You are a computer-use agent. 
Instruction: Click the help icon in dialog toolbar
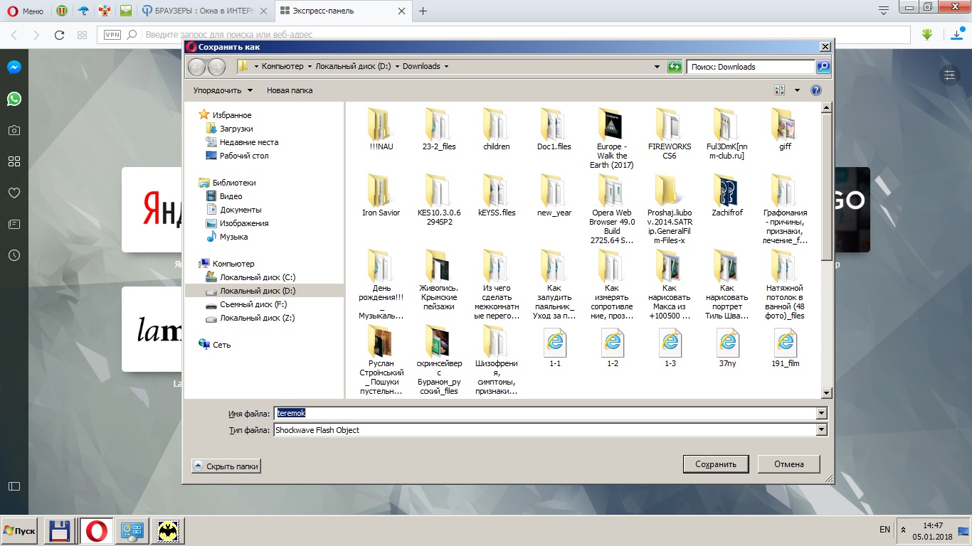coord(815,90)
